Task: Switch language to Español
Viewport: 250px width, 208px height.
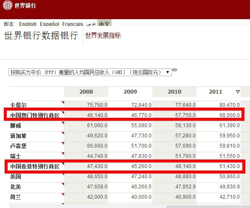Action: pos(49,24)
